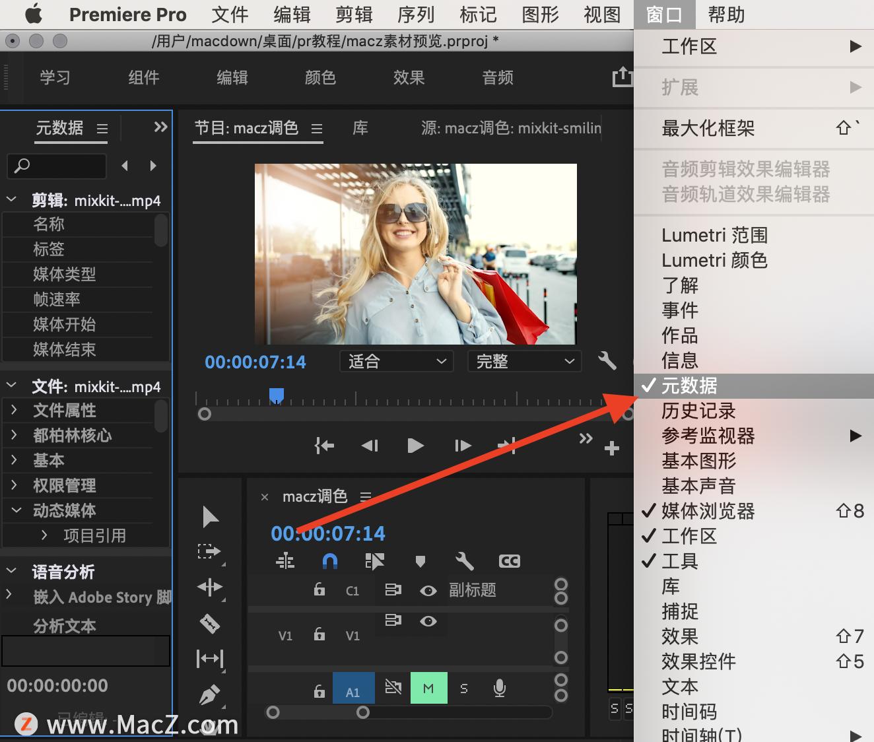Select the Razor tool
874x742 pixels.
pos(210,623)
